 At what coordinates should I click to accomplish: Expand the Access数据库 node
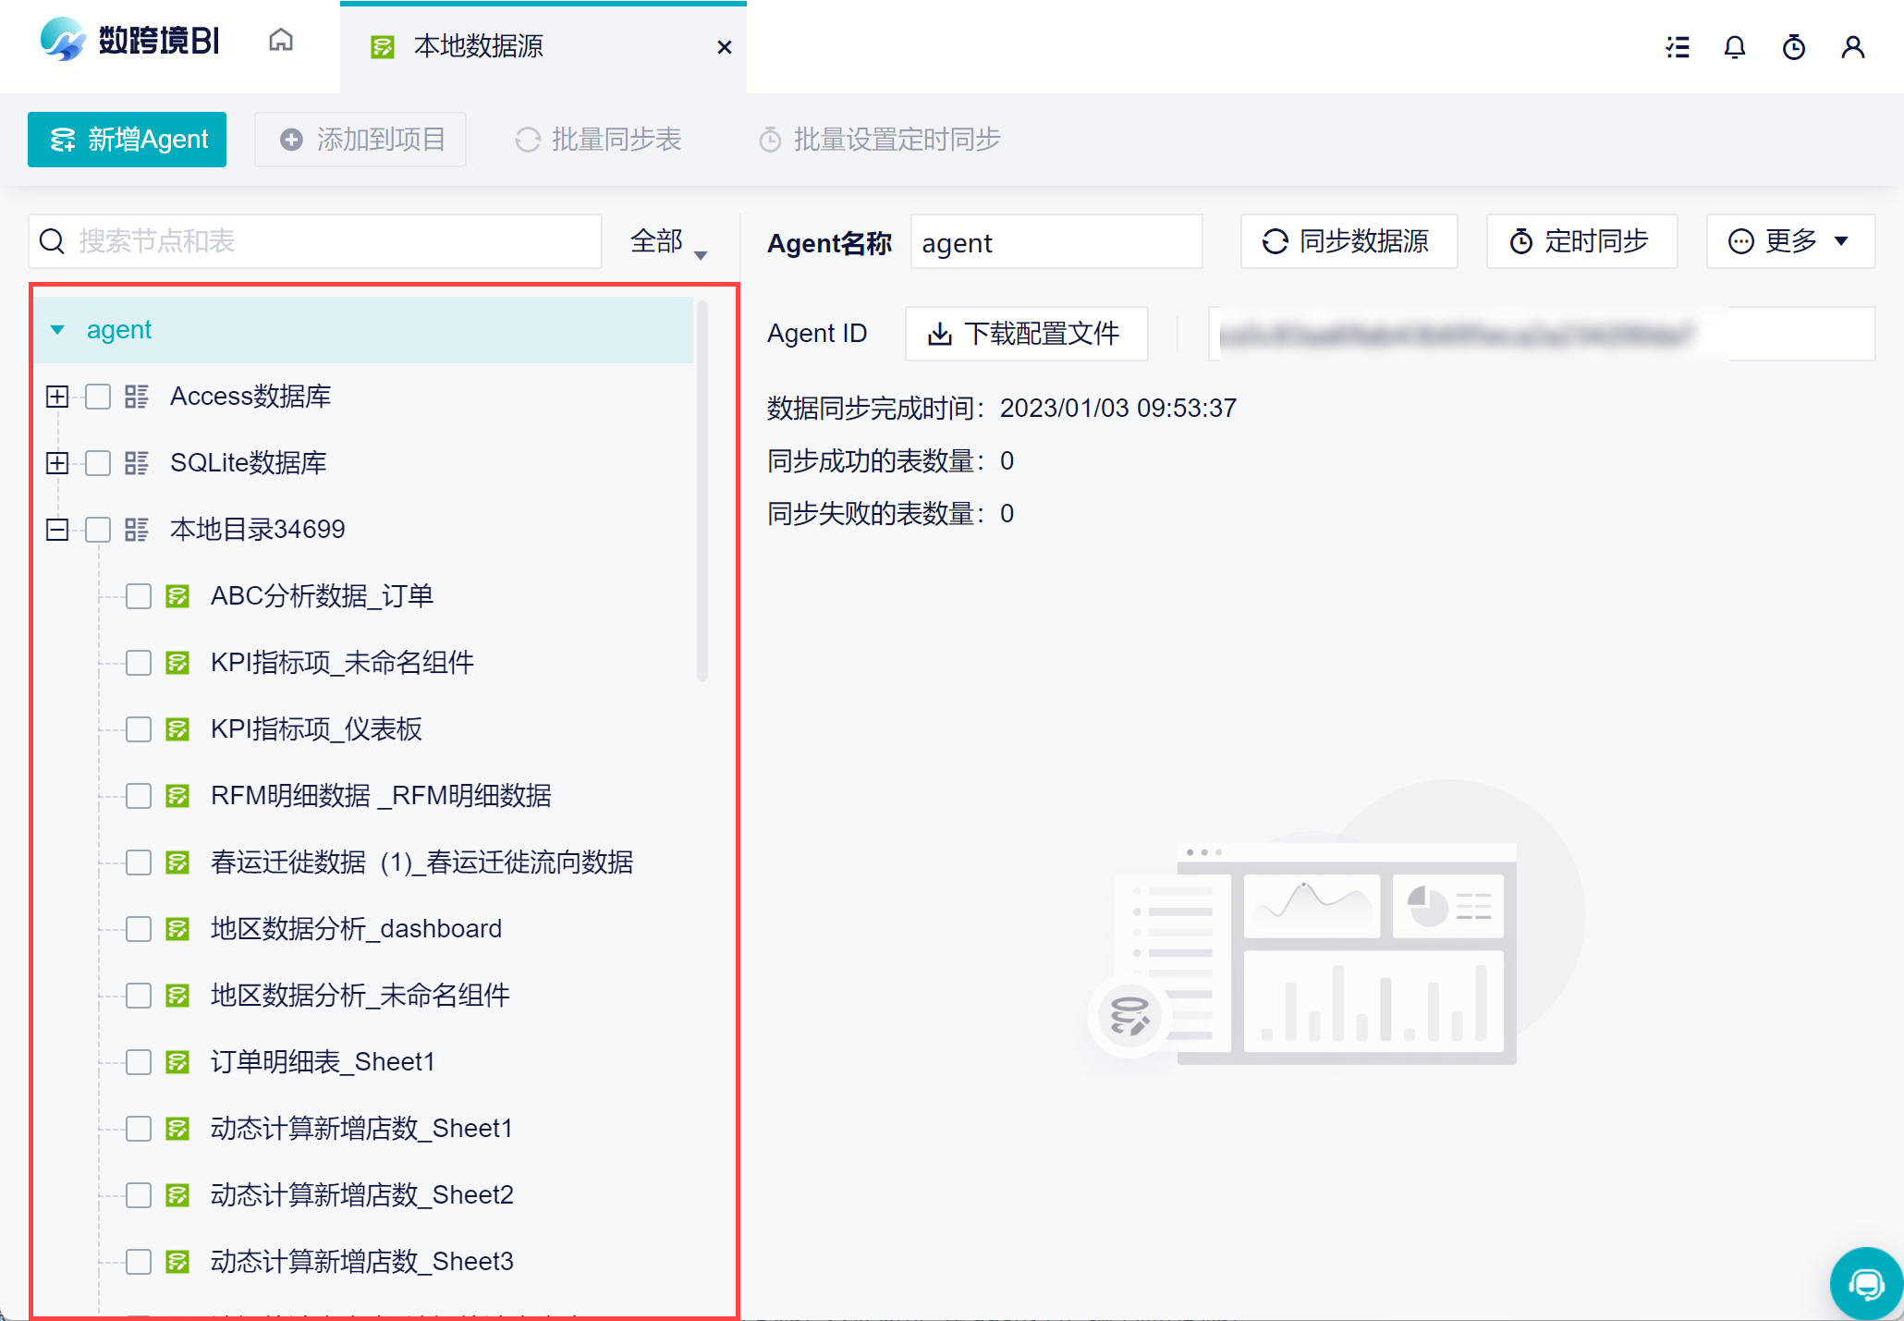click(x=57, y=397)
